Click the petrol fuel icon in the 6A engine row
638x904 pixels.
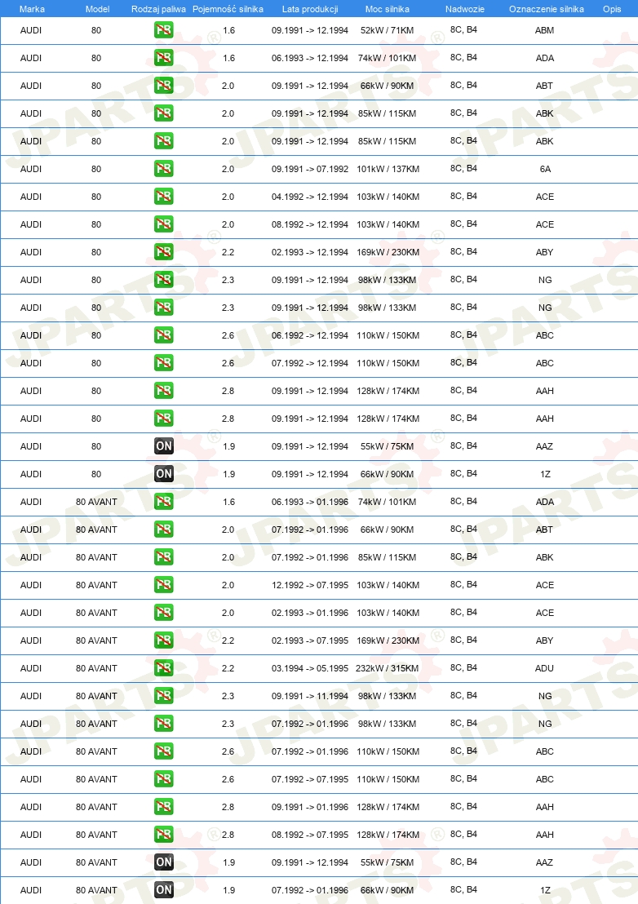point(164,169)
